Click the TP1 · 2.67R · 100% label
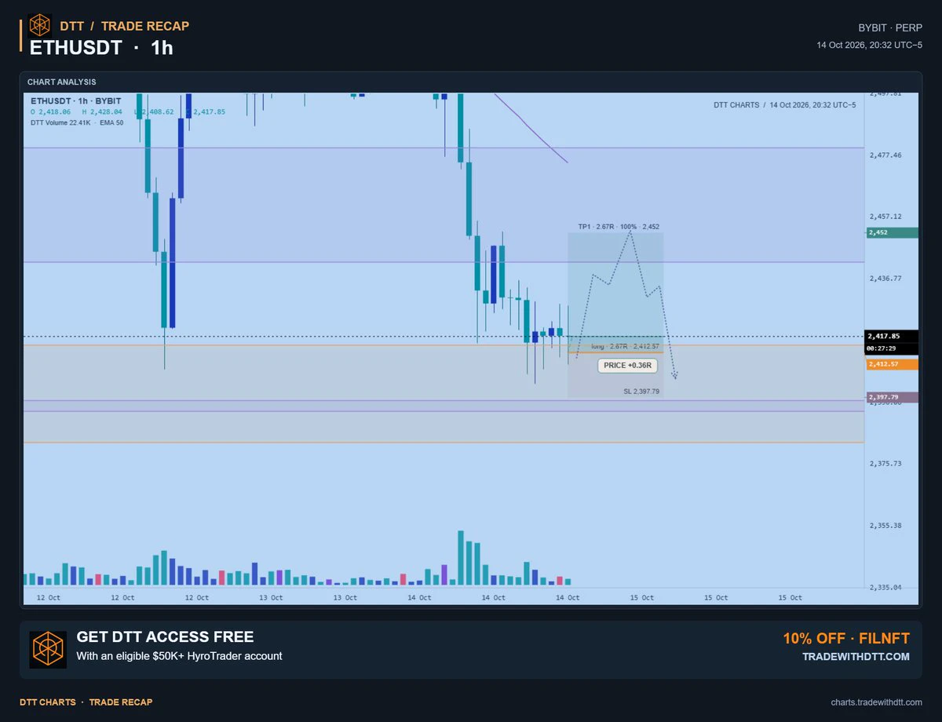The image size is (942, 722). tap(619, 227)
